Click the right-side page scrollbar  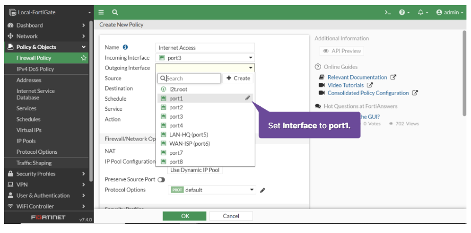(x=465, y=73)
